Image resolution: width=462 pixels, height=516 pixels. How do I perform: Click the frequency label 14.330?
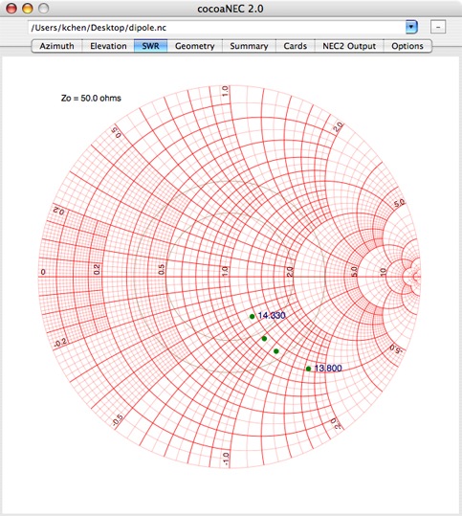point(272,315)
